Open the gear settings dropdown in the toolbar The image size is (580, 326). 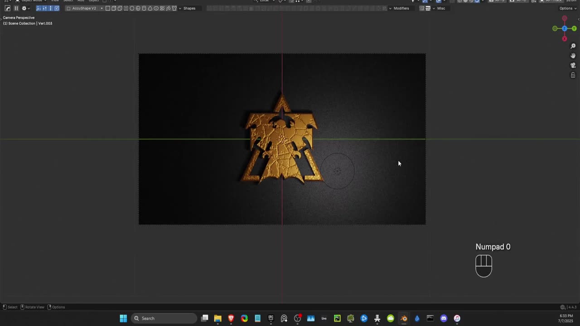point(25,8)
